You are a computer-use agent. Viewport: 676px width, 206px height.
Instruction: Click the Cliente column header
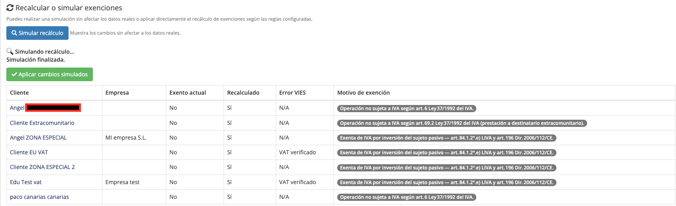(20, 93)
